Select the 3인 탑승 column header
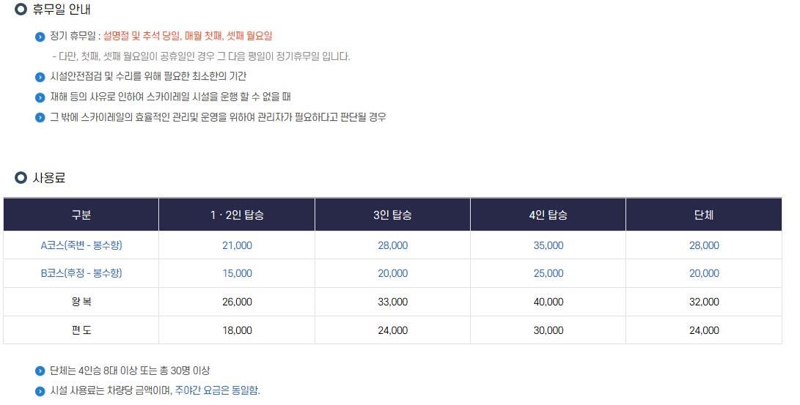 coord(392,215)
